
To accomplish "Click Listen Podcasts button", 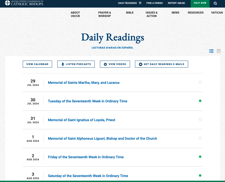I will (x=76, y=64).
